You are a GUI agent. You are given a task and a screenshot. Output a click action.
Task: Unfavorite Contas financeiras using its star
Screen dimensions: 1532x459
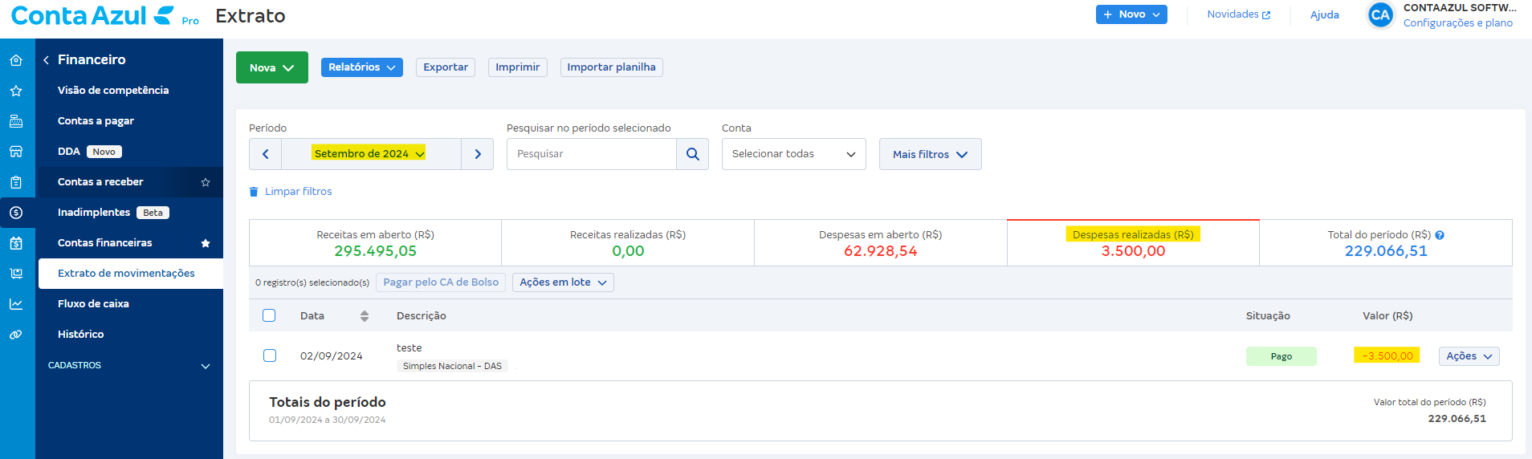[206, 243]
